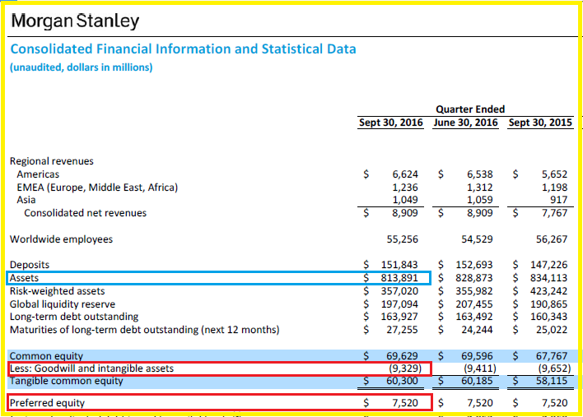Select the Sept 30, 2015 column header
This screenshot has height=417, width=583.
click(x=539, y=123)
